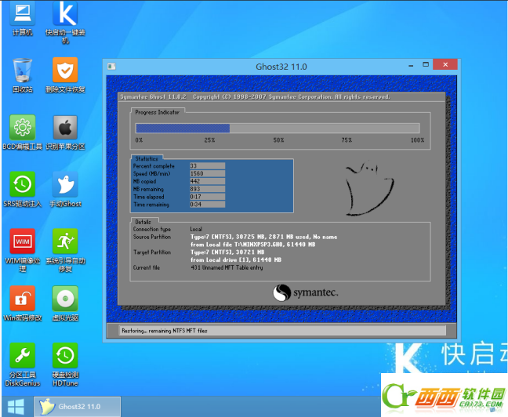
Task: Click the 50% progress scale mark
Action: coord(278,140)
